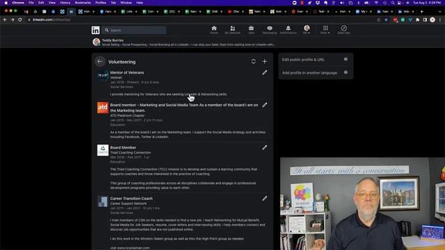The width and height of the screenshot is (445, 250).
Task: Click the browser back arrow
Action: tap(5, 20)
